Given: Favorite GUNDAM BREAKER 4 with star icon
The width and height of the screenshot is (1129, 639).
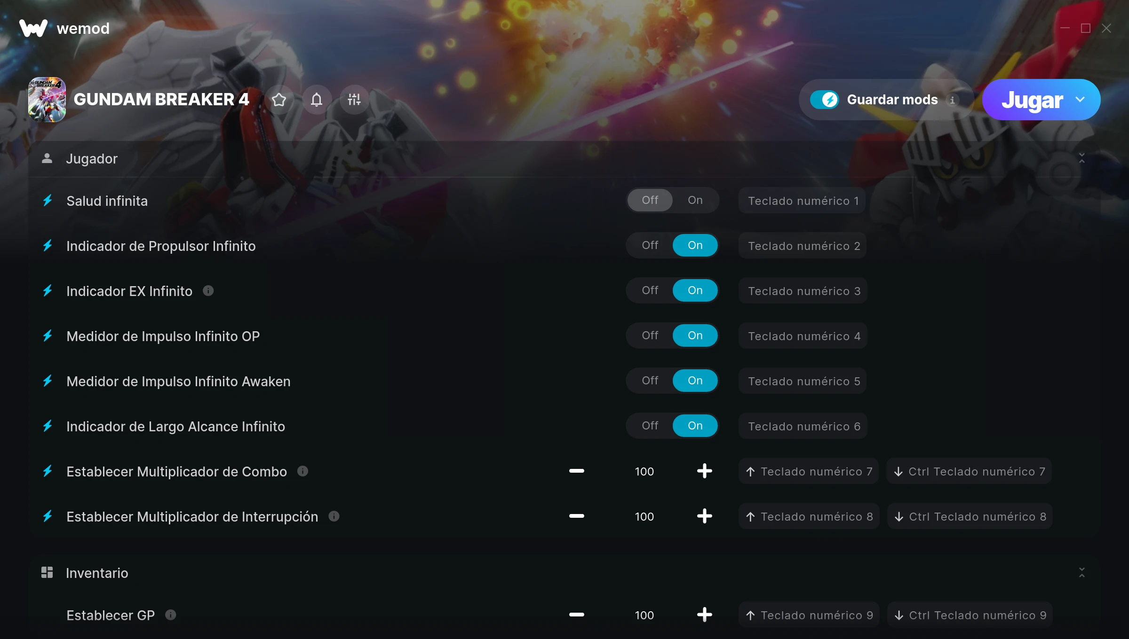Looking at the screenshot, I should pos(279,100).
